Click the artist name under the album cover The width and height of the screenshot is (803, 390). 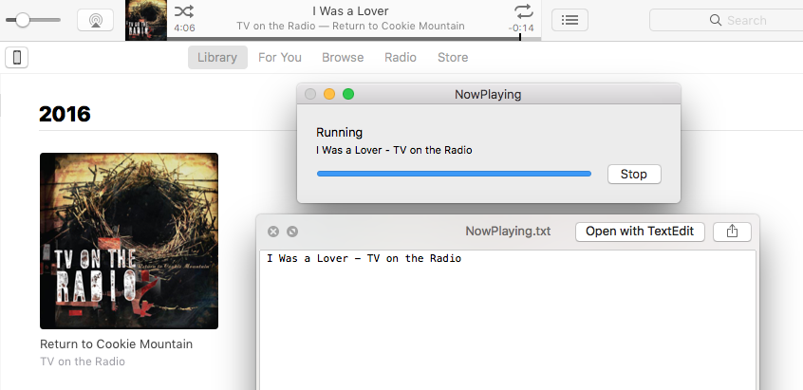(x=83, y=362)
